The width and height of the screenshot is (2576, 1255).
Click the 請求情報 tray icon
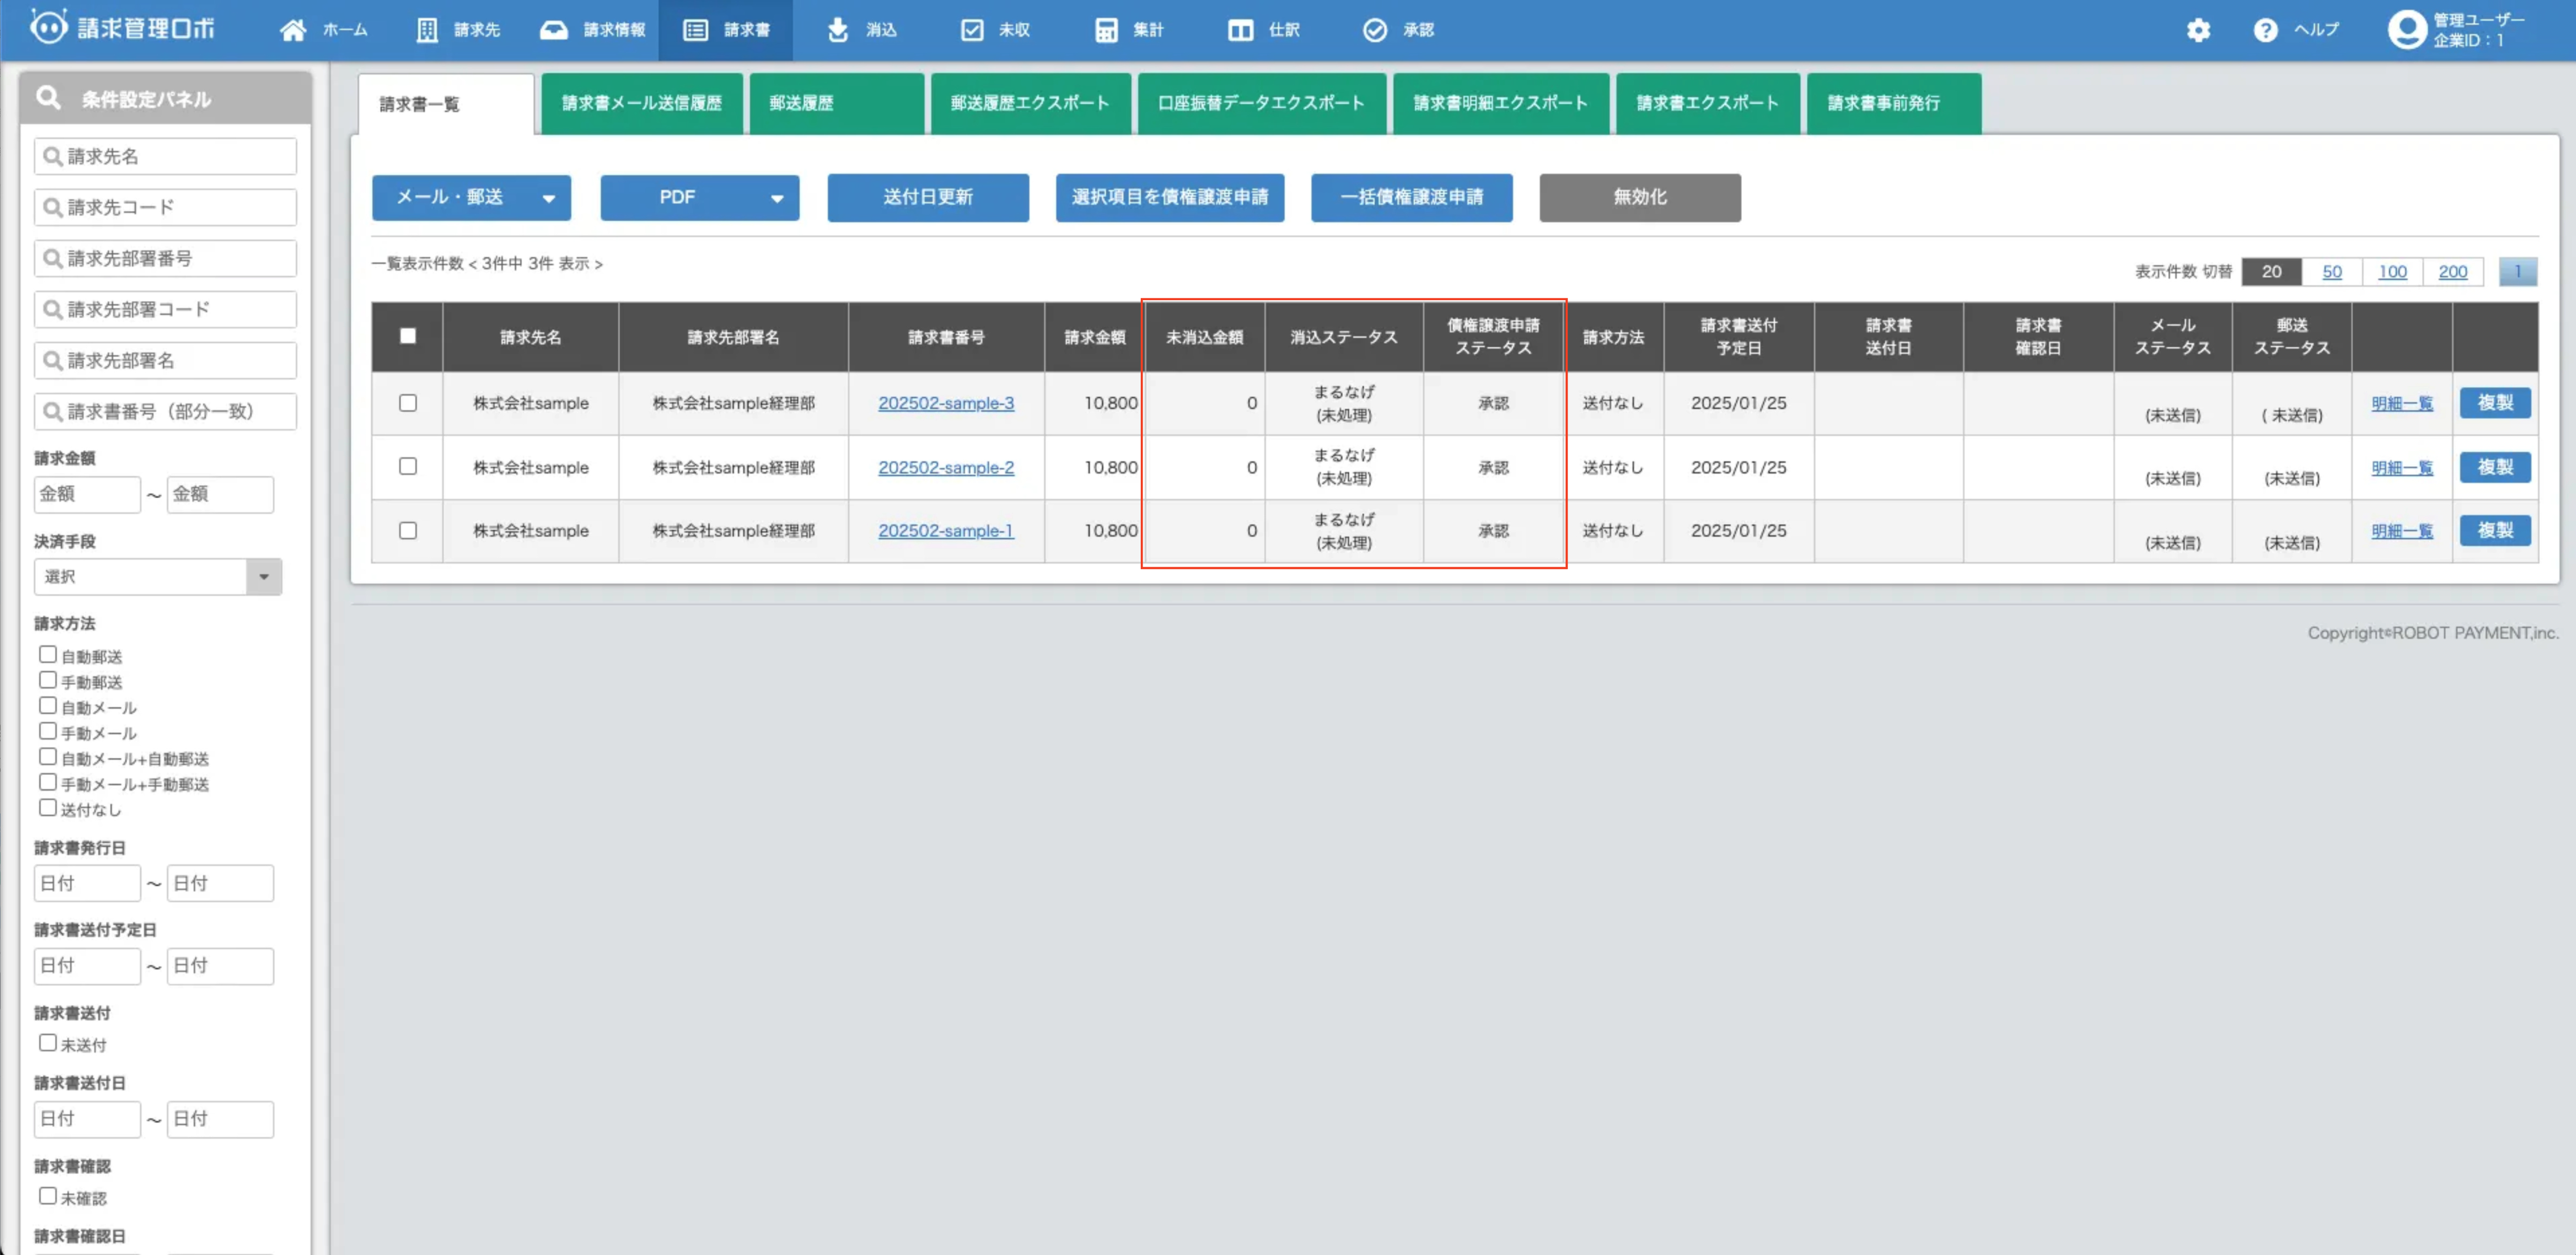pyautogui.click(x=554, y=30)
